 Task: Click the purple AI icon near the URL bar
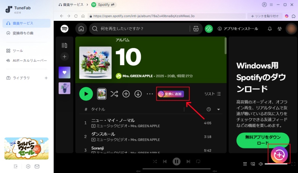point(286,16)
